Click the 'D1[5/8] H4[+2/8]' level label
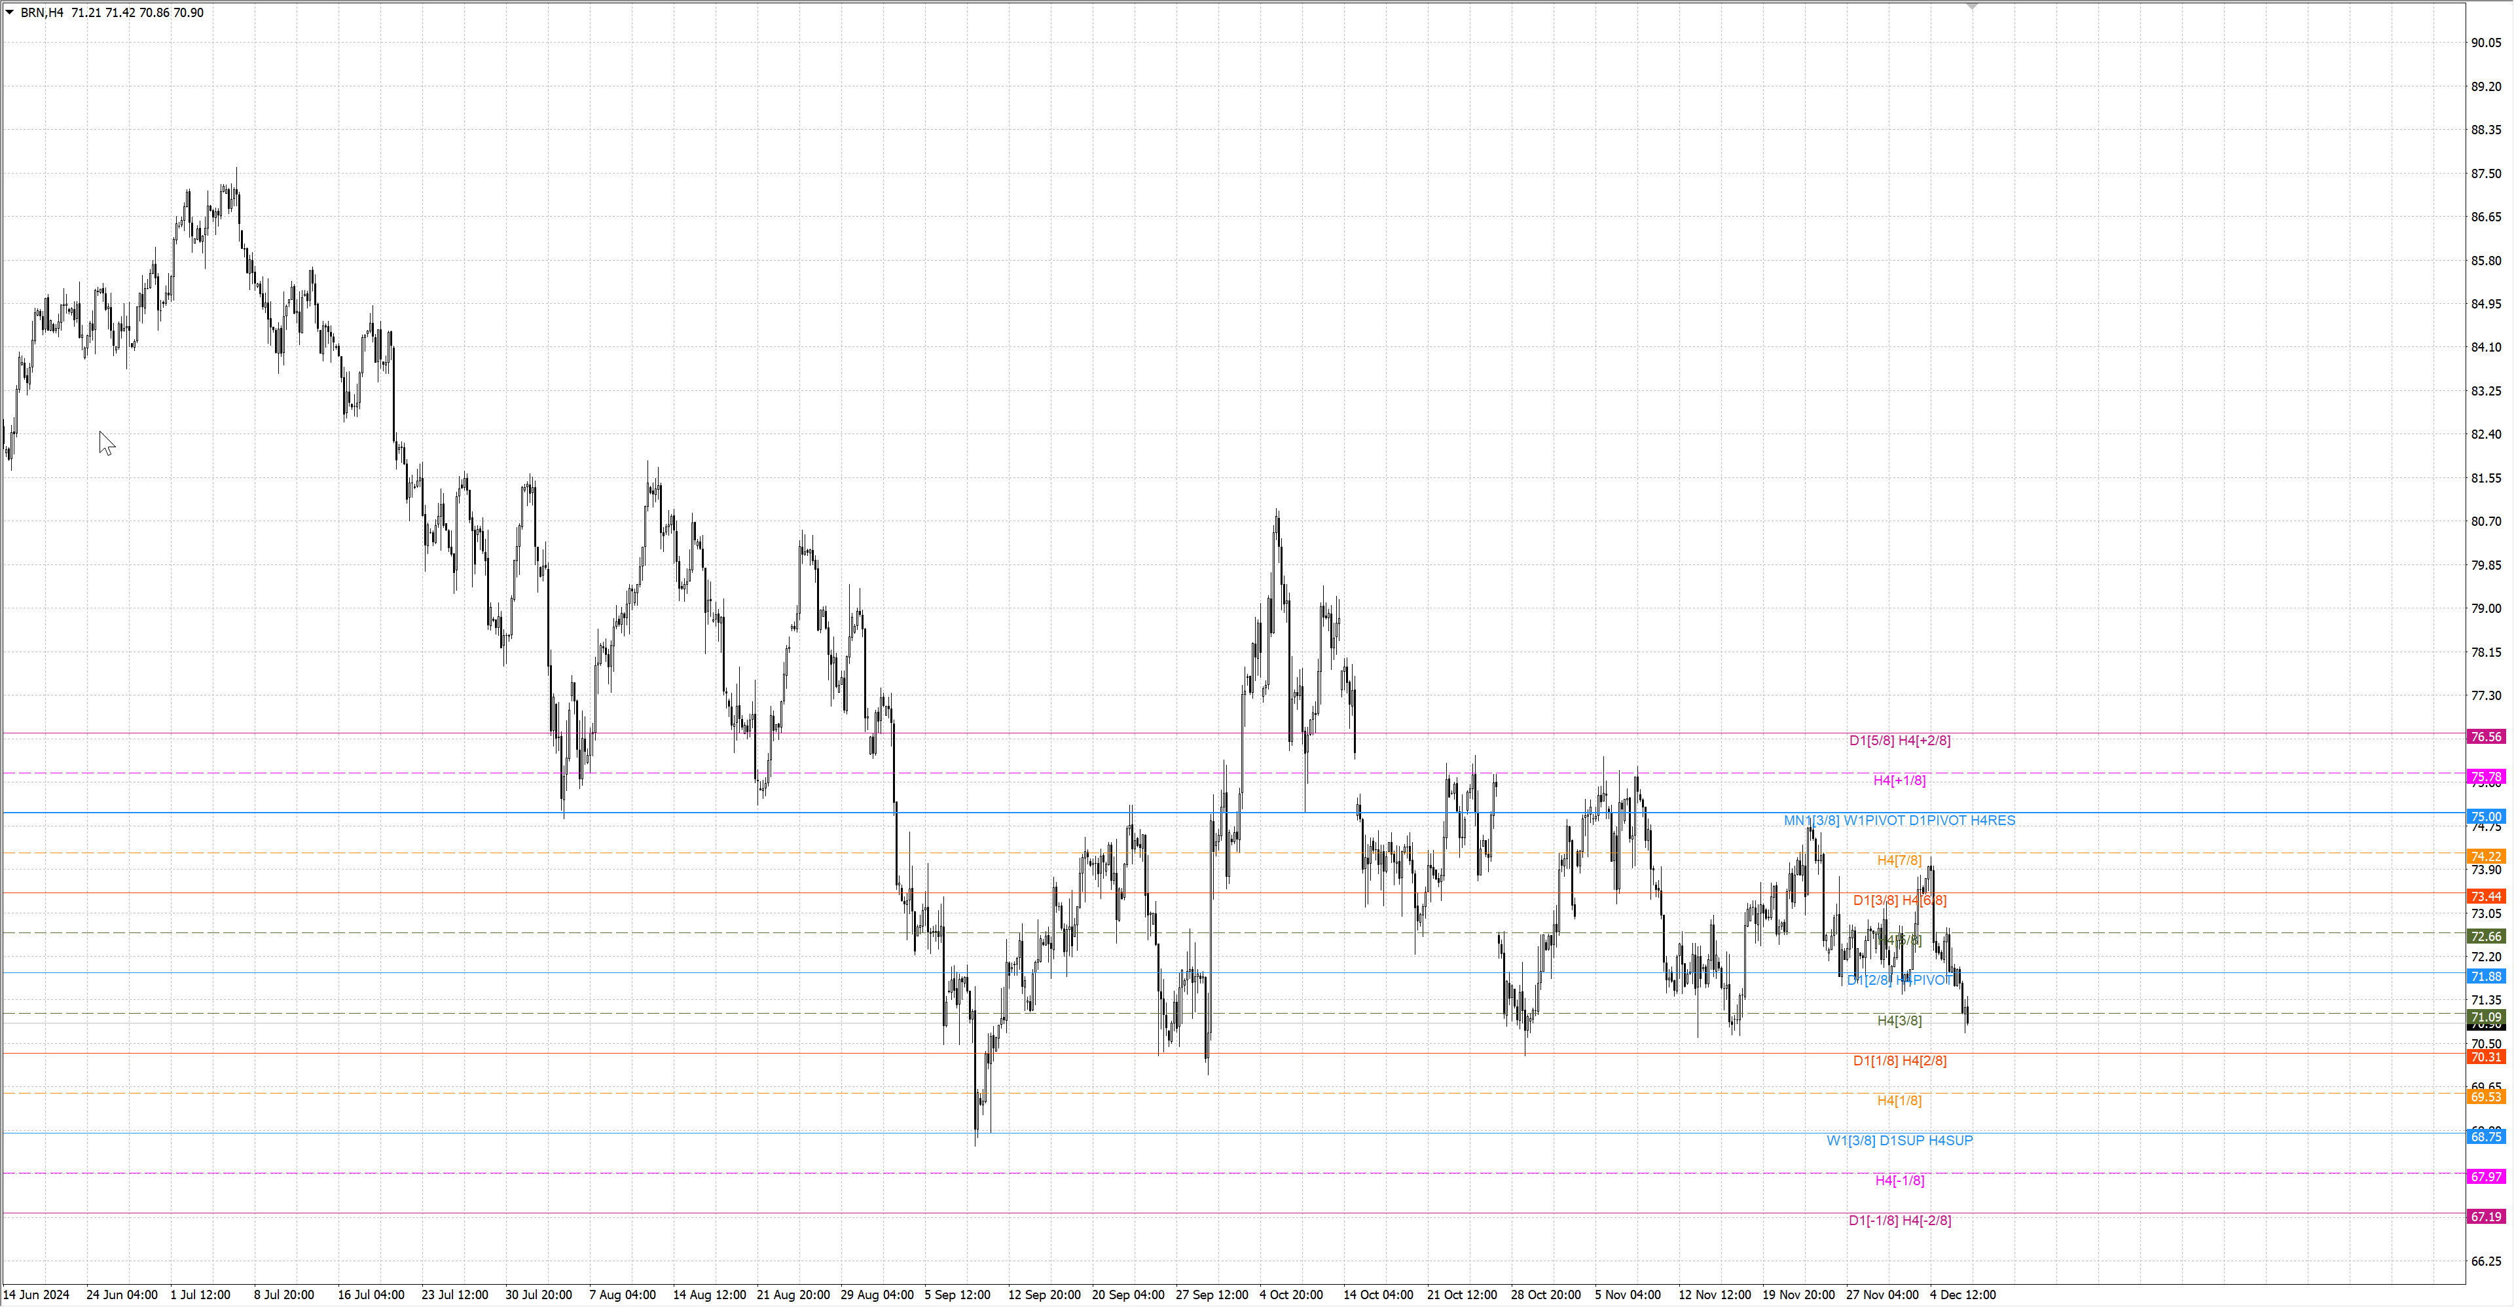The width and height of the screenshot is (2514, 1307). [1899, 741]
